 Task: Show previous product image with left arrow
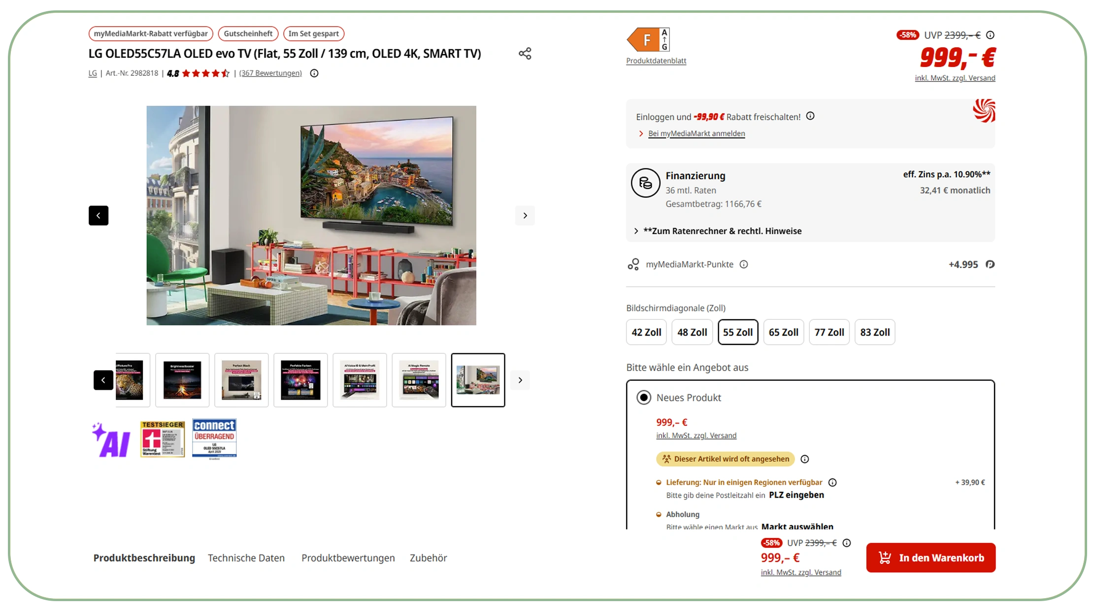coord(99,215)
